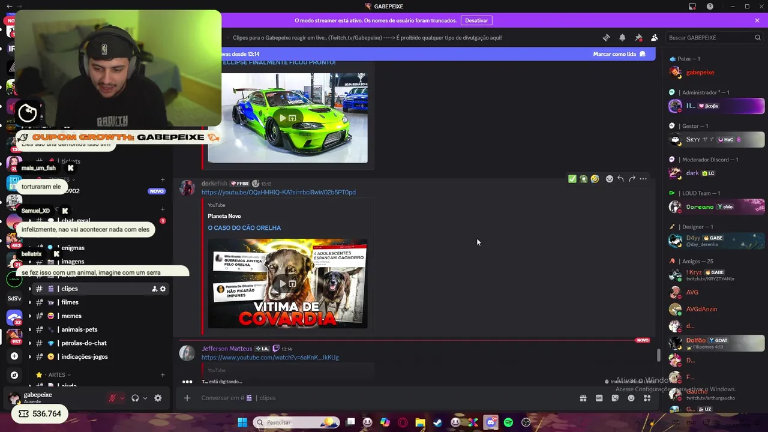Click the taskbar Pesquisar search box
The height and width of the screenshot is (432, 768).
pyautogui.click(x=296, y=422)
